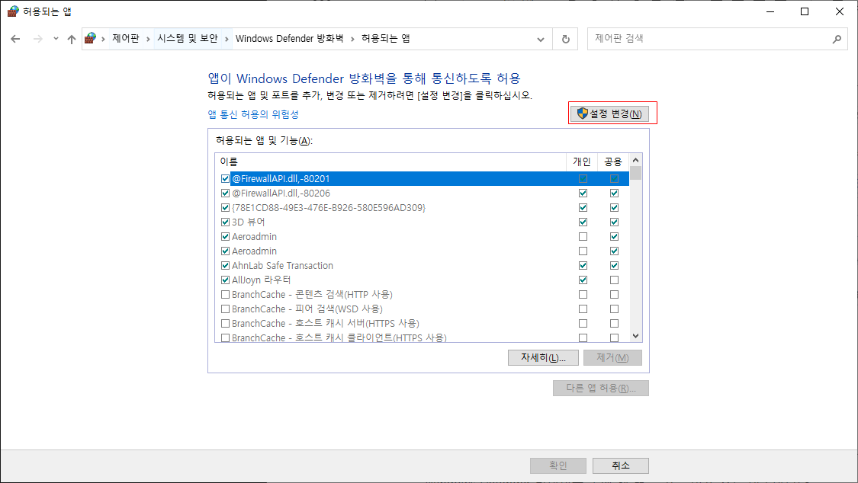Click the forward navigation arrow

click(x=38, y=39)
